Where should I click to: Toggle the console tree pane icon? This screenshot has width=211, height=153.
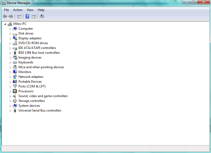point(19,17)
